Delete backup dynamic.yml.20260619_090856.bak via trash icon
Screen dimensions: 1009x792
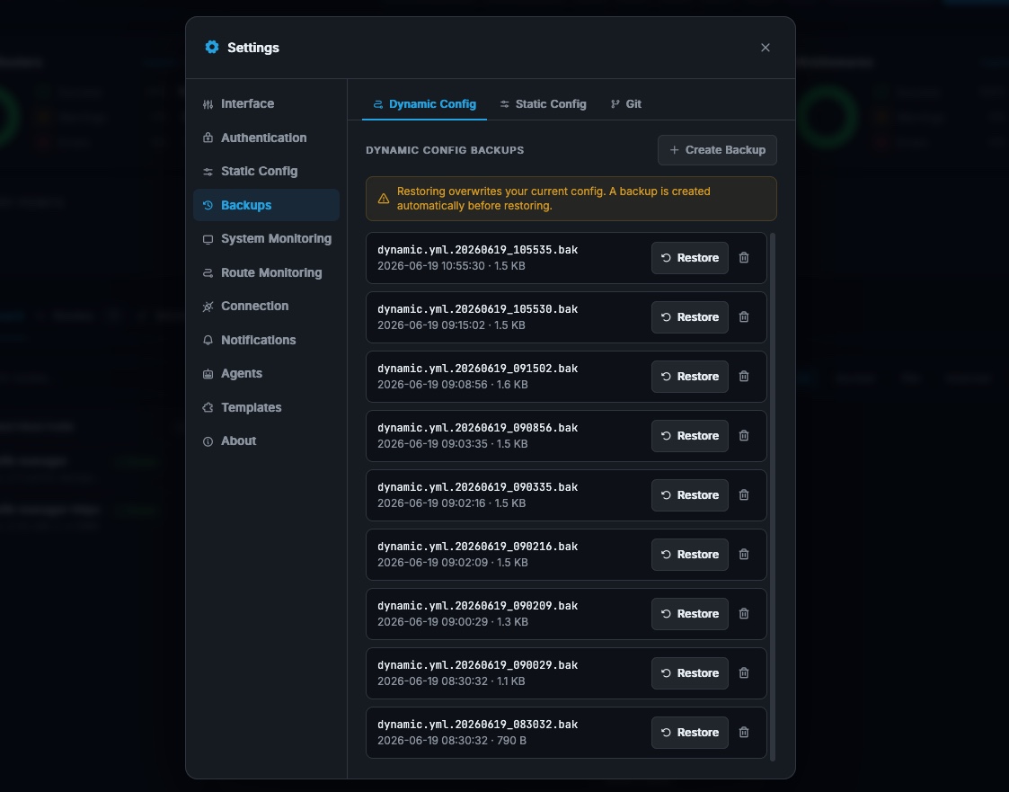(x=743, y=435)
